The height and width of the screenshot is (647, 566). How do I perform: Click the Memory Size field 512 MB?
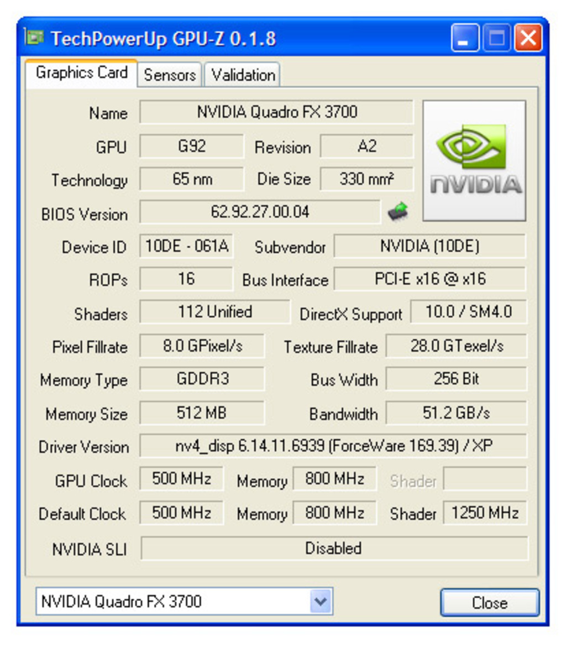(x=202, y=413)
